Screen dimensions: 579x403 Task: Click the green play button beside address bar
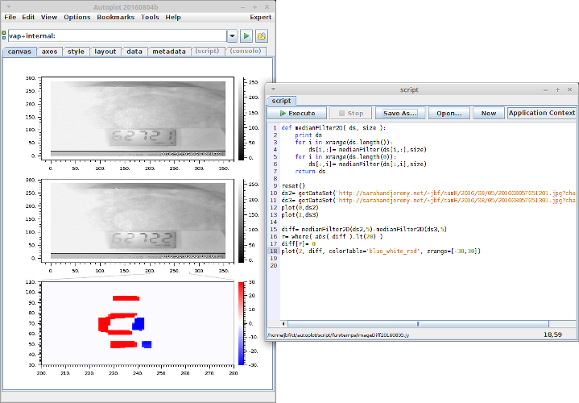tap(246, 36)
